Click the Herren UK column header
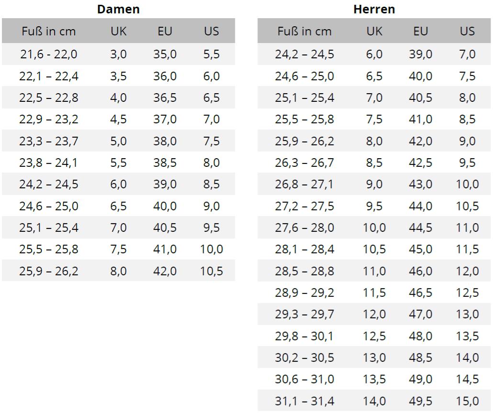493x413 pixels. (x=374, y=31)
